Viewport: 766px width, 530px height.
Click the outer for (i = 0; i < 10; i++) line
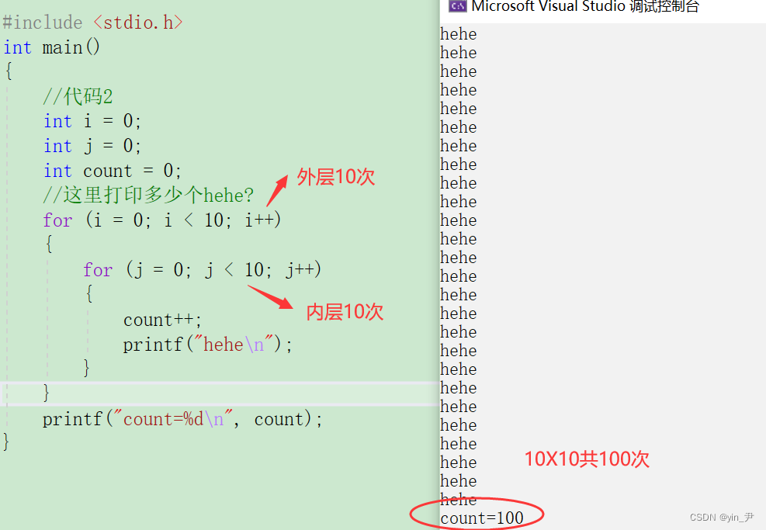pyautogui.click(x=161, y=220)
